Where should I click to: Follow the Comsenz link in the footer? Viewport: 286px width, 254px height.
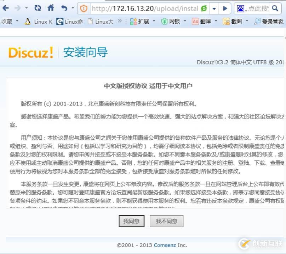(x=165, y=245)
